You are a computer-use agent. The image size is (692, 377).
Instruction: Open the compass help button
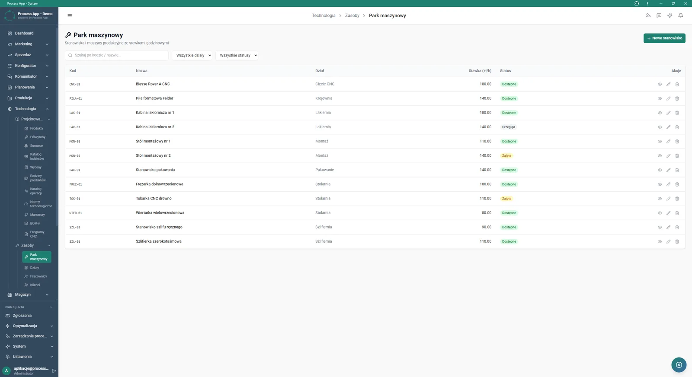pyautogui.click(x=679, y=365)
